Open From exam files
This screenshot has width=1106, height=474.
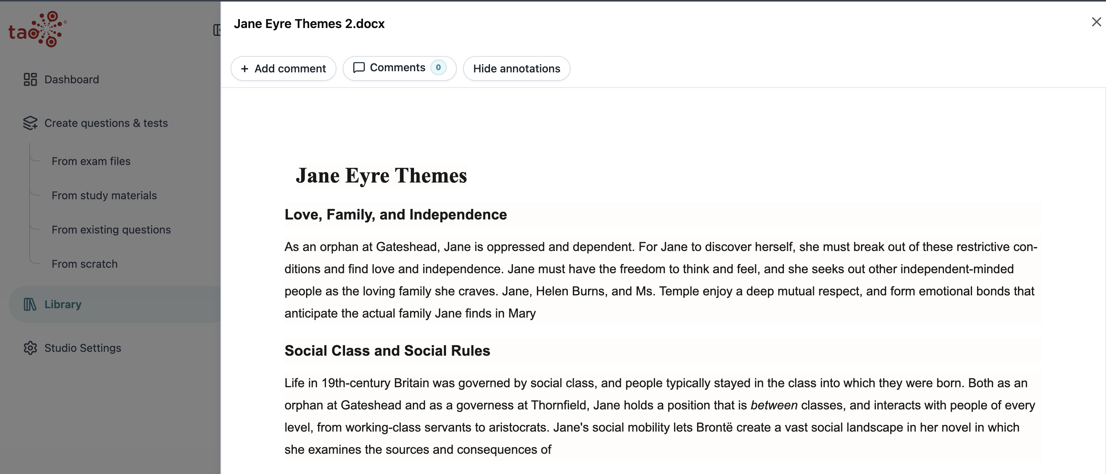[x=91, y=161]
